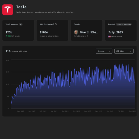The height and width of the screenshot is (139, 139).
Task: Click the #1 rank badge
Action: pos(21,24)
